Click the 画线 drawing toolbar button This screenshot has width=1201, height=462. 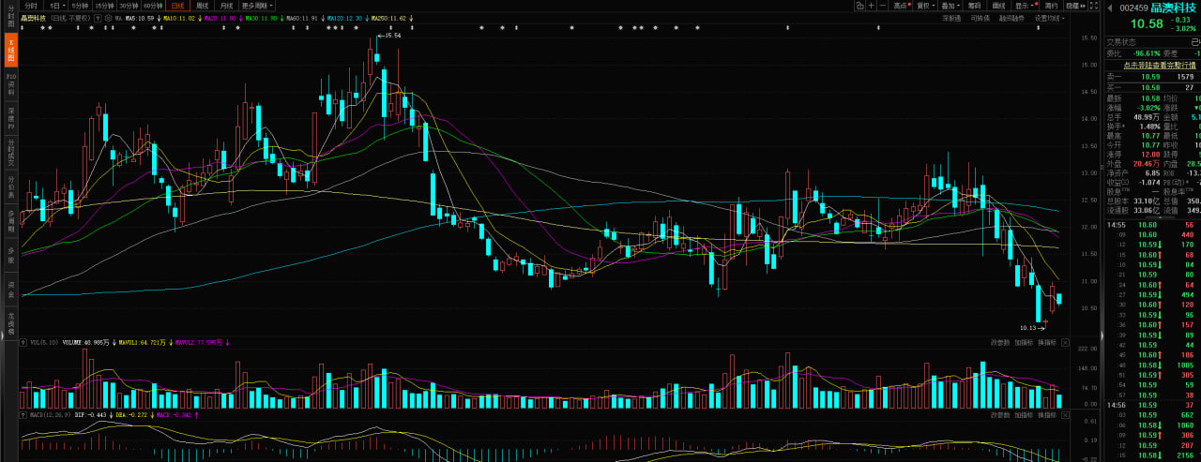click(999, 6)
